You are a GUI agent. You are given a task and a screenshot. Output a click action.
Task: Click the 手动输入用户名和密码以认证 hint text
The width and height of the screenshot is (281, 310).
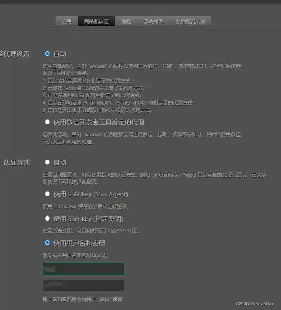75,255
